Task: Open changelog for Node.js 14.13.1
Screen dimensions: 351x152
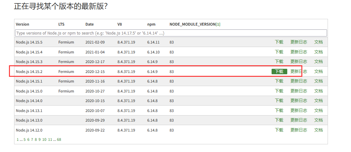Action: click(299, 111)
